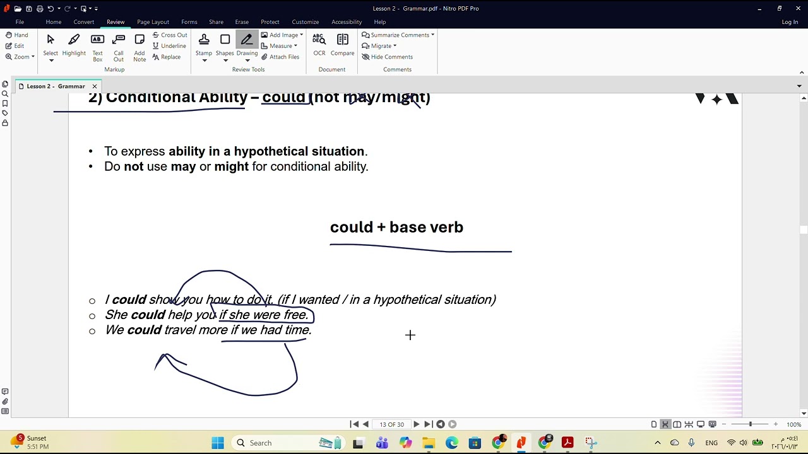Enable continuous page scrolling view

(x=665, y=424)
